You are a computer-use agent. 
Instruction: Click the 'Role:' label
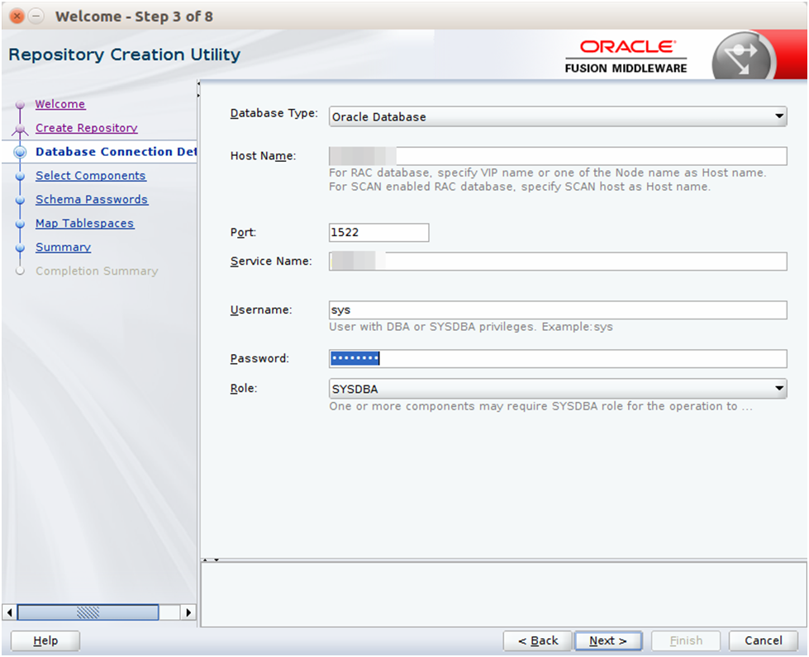pyautogui.click(x=244, y=389)
